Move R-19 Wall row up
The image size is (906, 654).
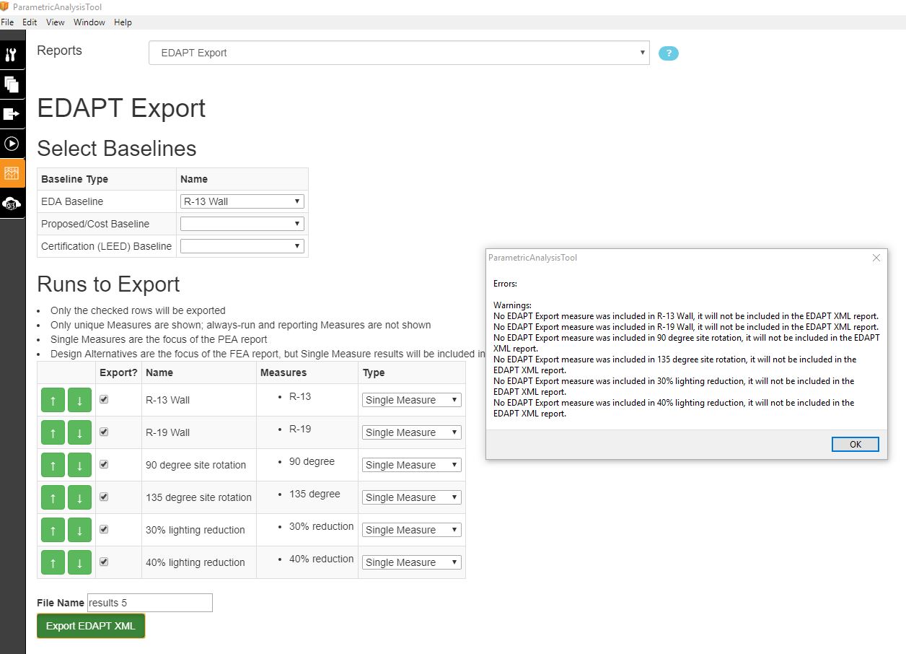pyautogui.click(x=53, y=432)
